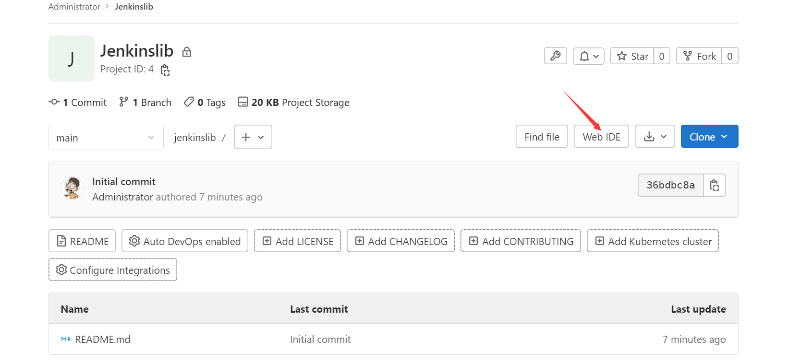The height and width of the screenshot is (364, 800).
Task: Click the J project avatar
Action: click(x=72, y=59)
